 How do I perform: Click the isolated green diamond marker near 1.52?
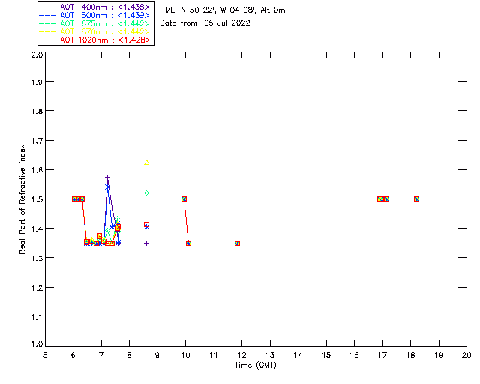tap(147, 193)
